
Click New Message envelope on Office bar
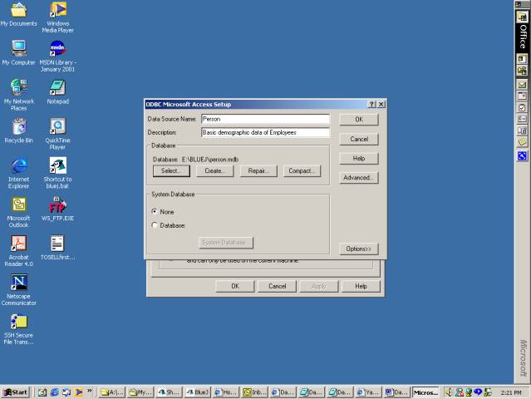point(522,85)
